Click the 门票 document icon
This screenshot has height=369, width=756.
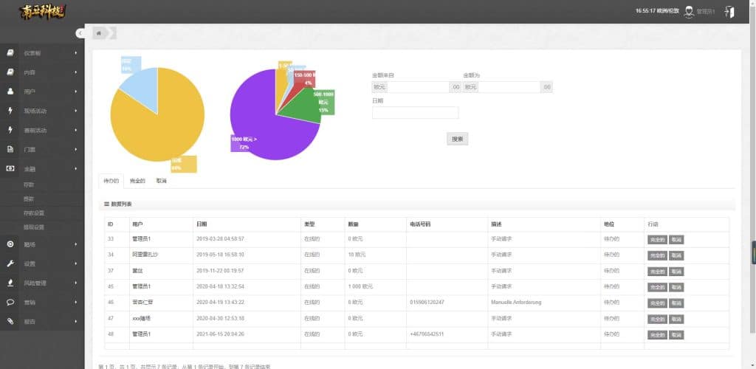10,149
